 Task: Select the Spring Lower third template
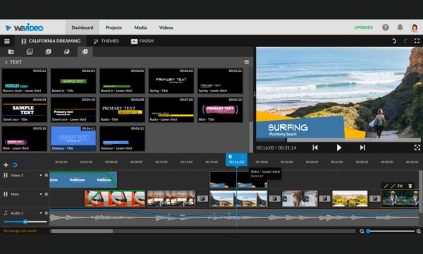click(x=220, y=80)
